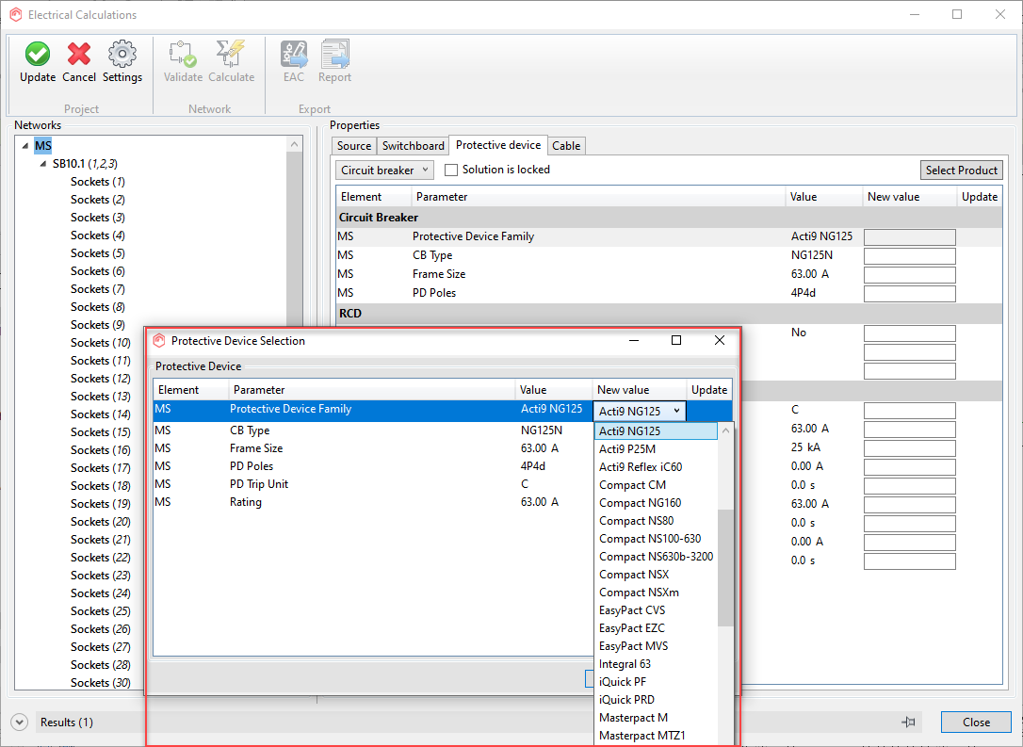This screenshot has height=747, width=1023.
Task: Click the Protective Device Selection dialog logo icon
Action: (159, 341)
